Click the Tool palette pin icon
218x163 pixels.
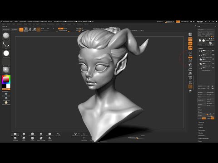click(x=215, y=26)
